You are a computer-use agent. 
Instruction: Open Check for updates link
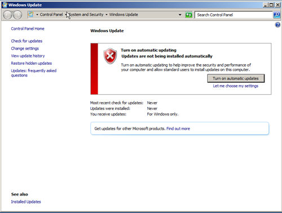(x=27, y=41)
